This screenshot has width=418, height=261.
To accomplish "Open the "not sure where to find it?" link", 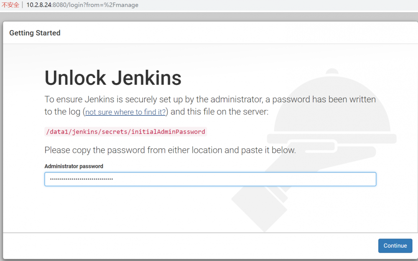I will tap(125, 112).
